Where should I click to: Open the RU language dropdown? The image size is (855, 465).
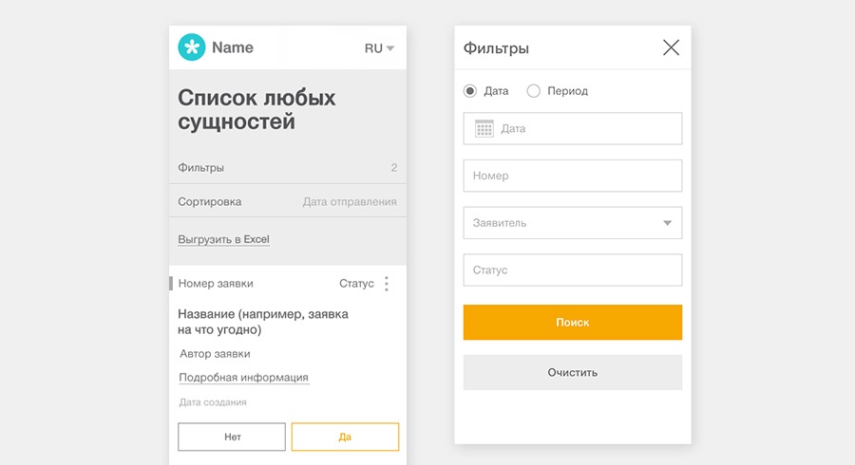point(379,47)
